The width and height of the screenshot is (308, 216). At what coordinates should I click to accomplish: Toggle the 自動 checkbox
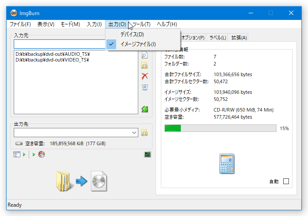coord(286,181)
